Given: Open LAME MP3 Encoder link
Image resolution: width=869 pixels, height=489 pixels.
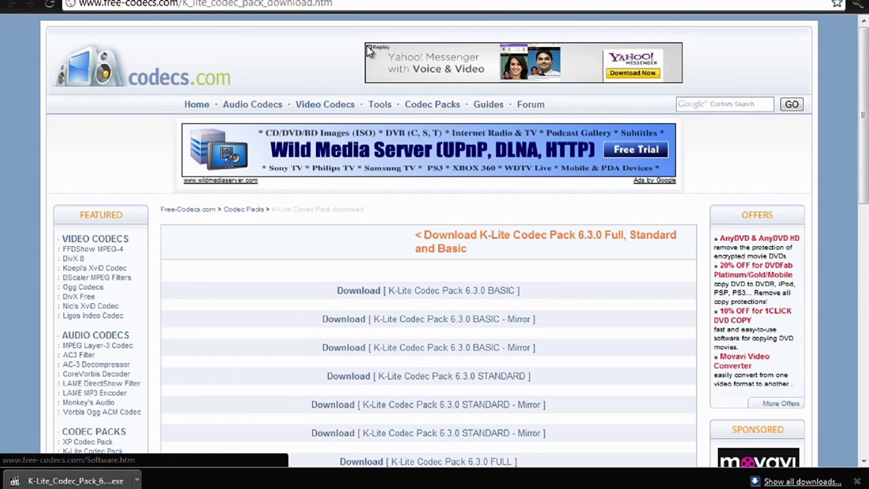Looking at the screenshot, I should pyautogui.click(x=95, y=393).
